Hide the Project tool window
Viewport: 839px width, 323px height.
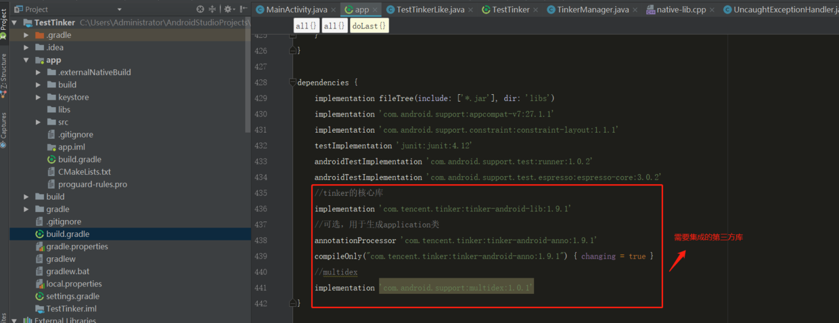(x=242, y=9)
